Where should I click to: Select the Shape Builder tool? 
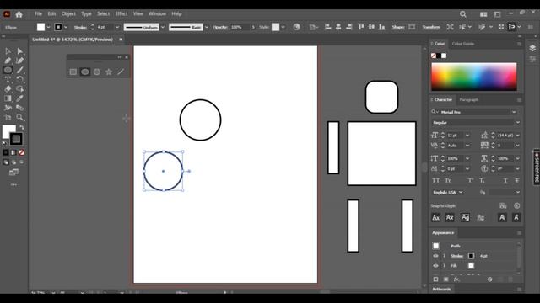tap(20, 89)
